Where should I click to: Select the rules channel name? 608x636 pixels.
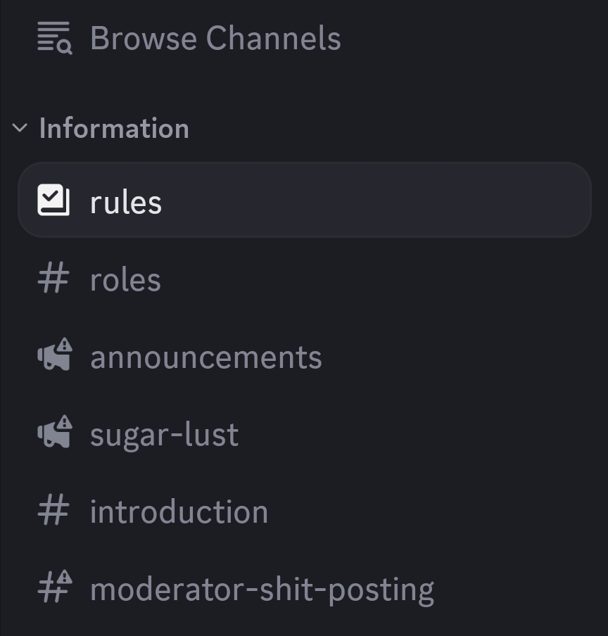tap(126, 203)
